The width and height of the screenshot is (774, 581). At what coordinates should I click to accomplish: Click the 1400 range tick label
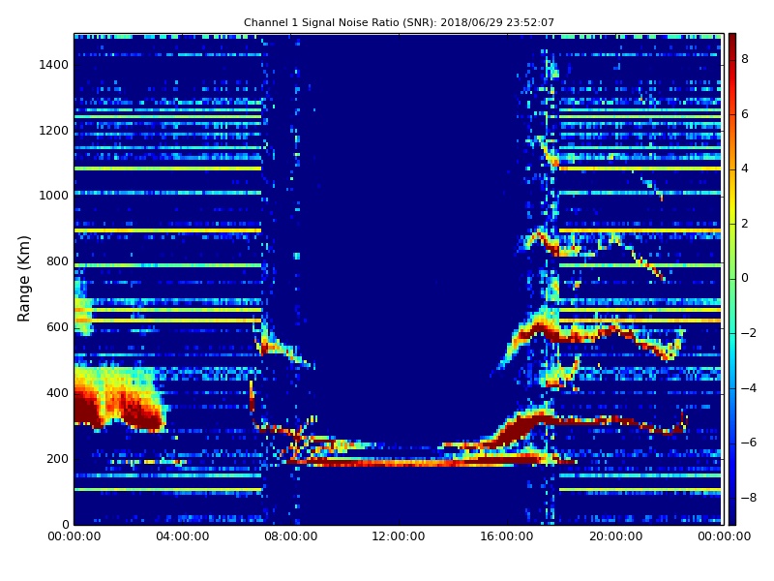click(54, 65)
